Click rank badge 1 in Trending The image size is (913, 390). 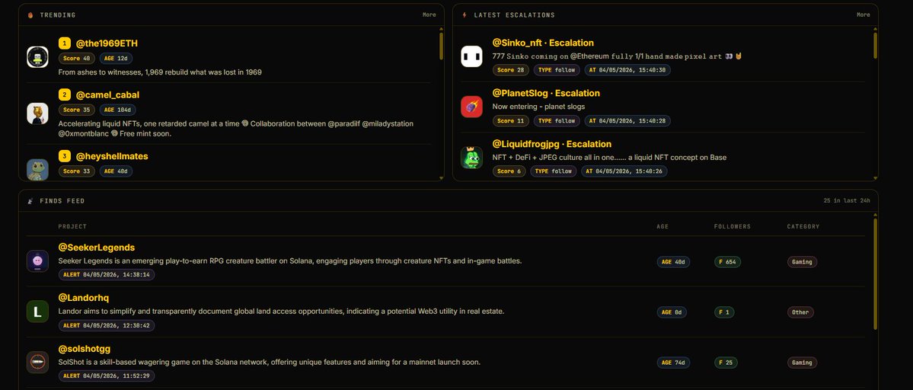coord(65,43)
